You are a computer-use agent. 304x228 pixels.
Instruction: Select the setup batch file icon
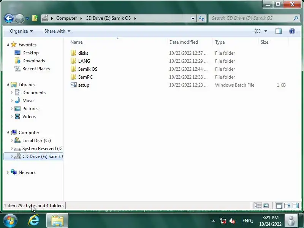click(x=73, y=85)
